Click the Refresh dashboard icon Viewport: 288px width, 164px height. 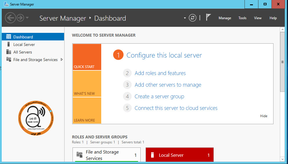pyautogui.click(x=193, y=18)
